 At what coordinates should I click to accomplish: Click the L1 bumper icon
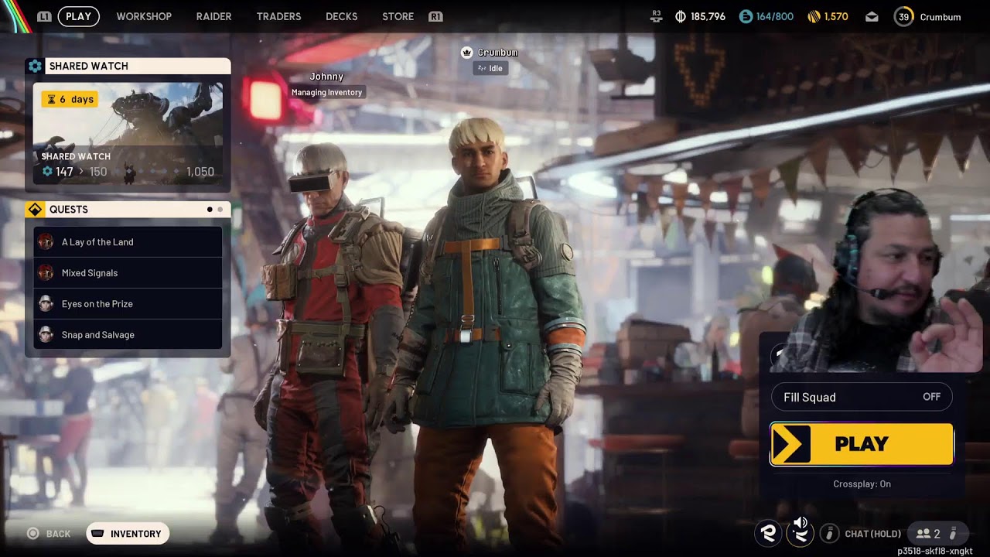point(44,16)
